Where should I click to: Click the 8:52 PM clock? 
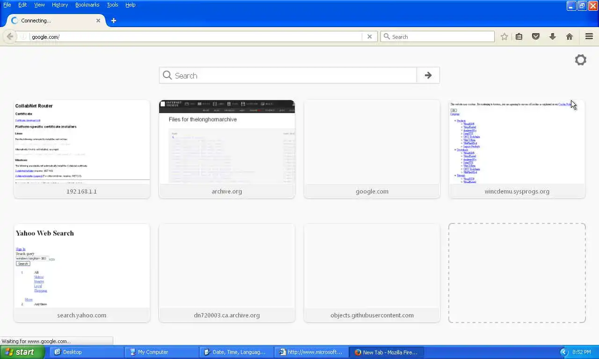(x=581, y=352)
